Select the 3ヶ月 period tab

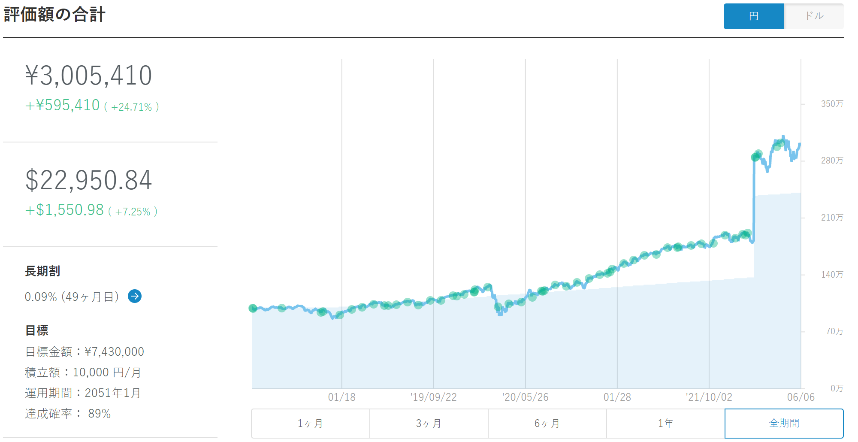[429, 424]
